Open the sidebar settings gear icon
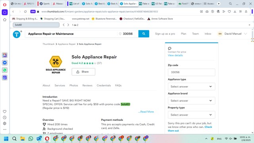 point(5,124)
